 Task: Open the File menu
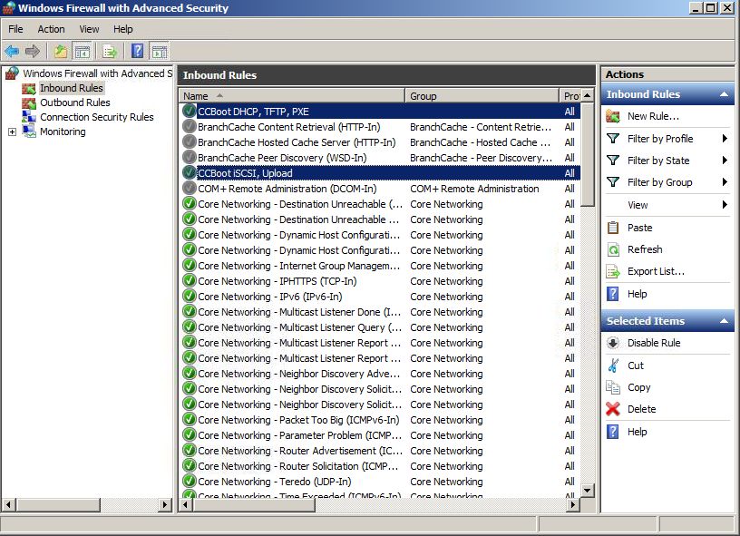(x=15, y=29)
